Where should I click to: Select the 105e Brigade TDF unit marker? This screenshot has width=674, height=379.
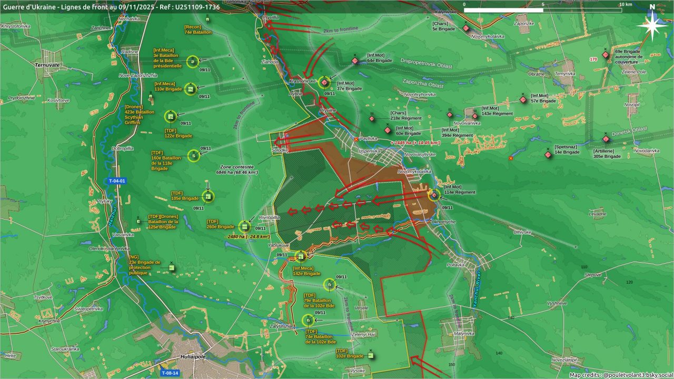point(209,197)
